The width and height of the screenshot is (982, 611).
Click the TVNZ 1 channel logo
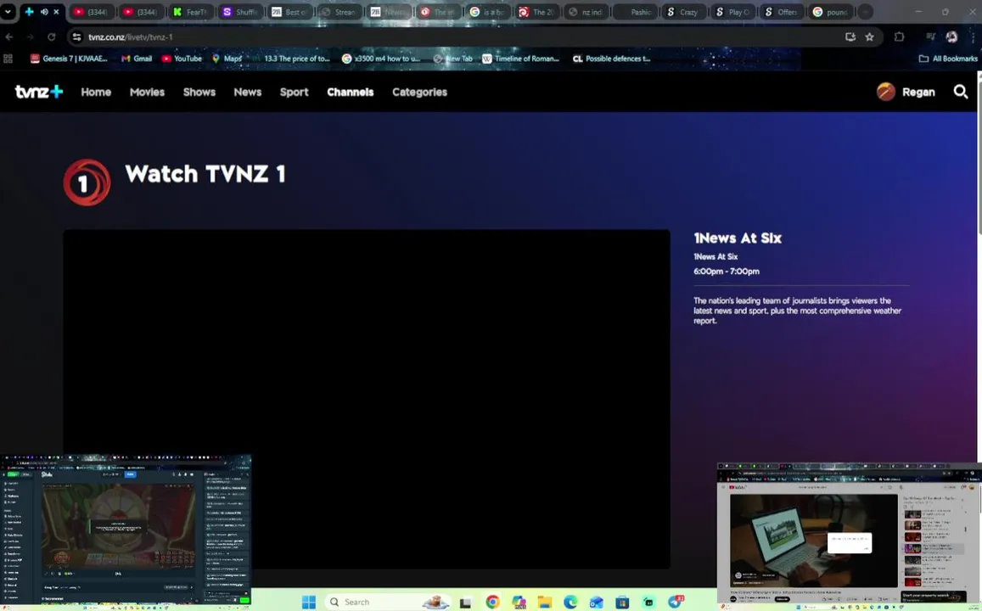pos(87,182)
